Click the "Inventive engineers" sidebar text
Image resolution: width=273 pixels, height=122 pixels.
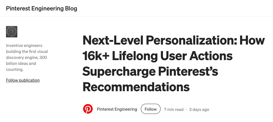[24, 46]
